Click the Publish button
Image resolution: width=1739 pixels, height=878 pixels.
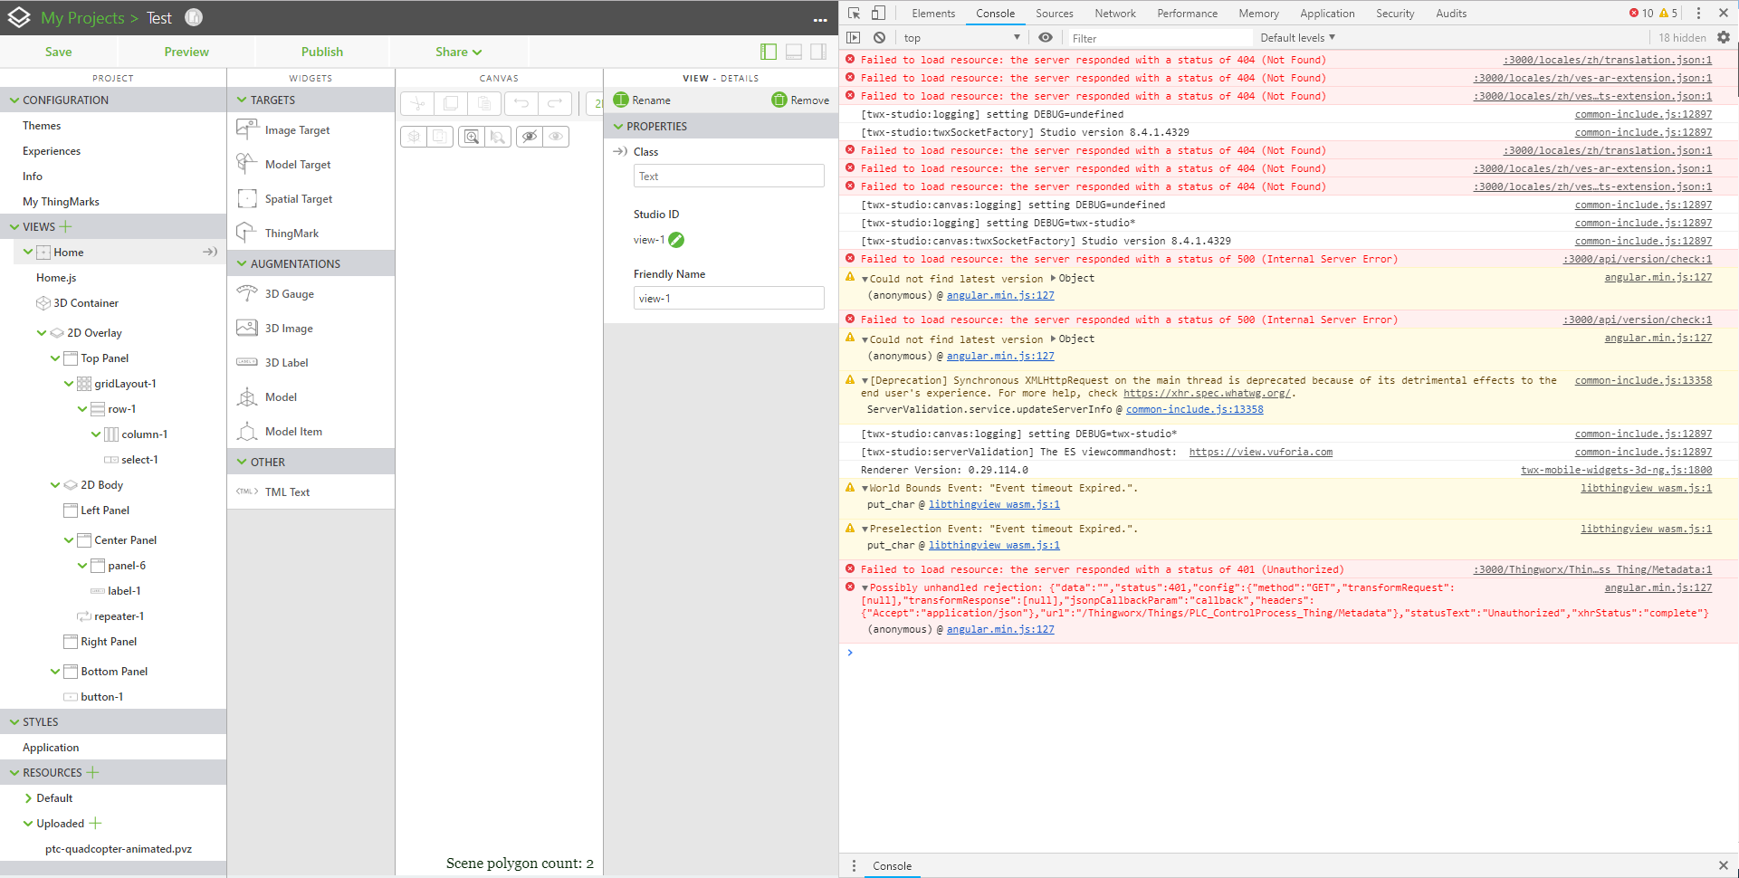click(x=321, y=52)
